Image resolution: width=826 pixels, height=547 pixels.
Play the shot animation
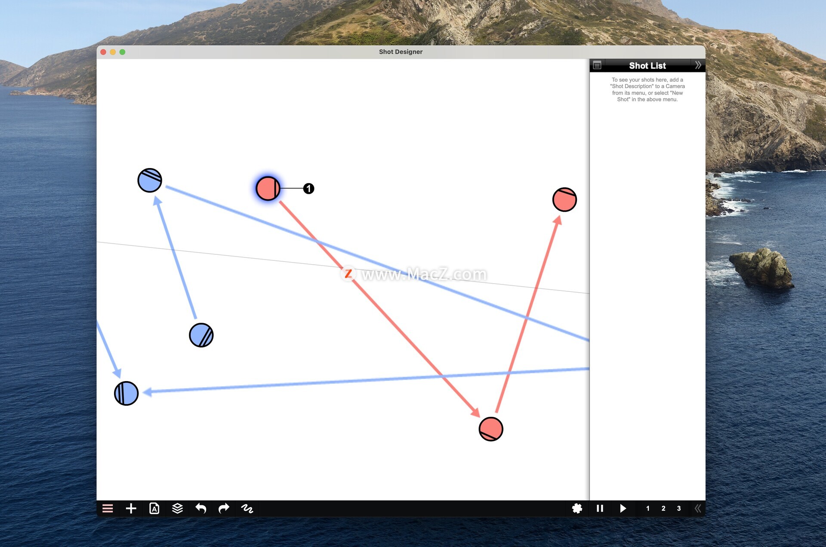coord(623,508)
